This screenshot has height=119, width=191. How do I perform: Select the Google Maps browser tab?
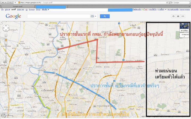[18, 6]
